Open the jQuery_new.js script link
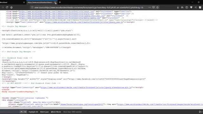The height and width of the screenshot is (114, 203). pyautogui.click(x=84, y=22)
